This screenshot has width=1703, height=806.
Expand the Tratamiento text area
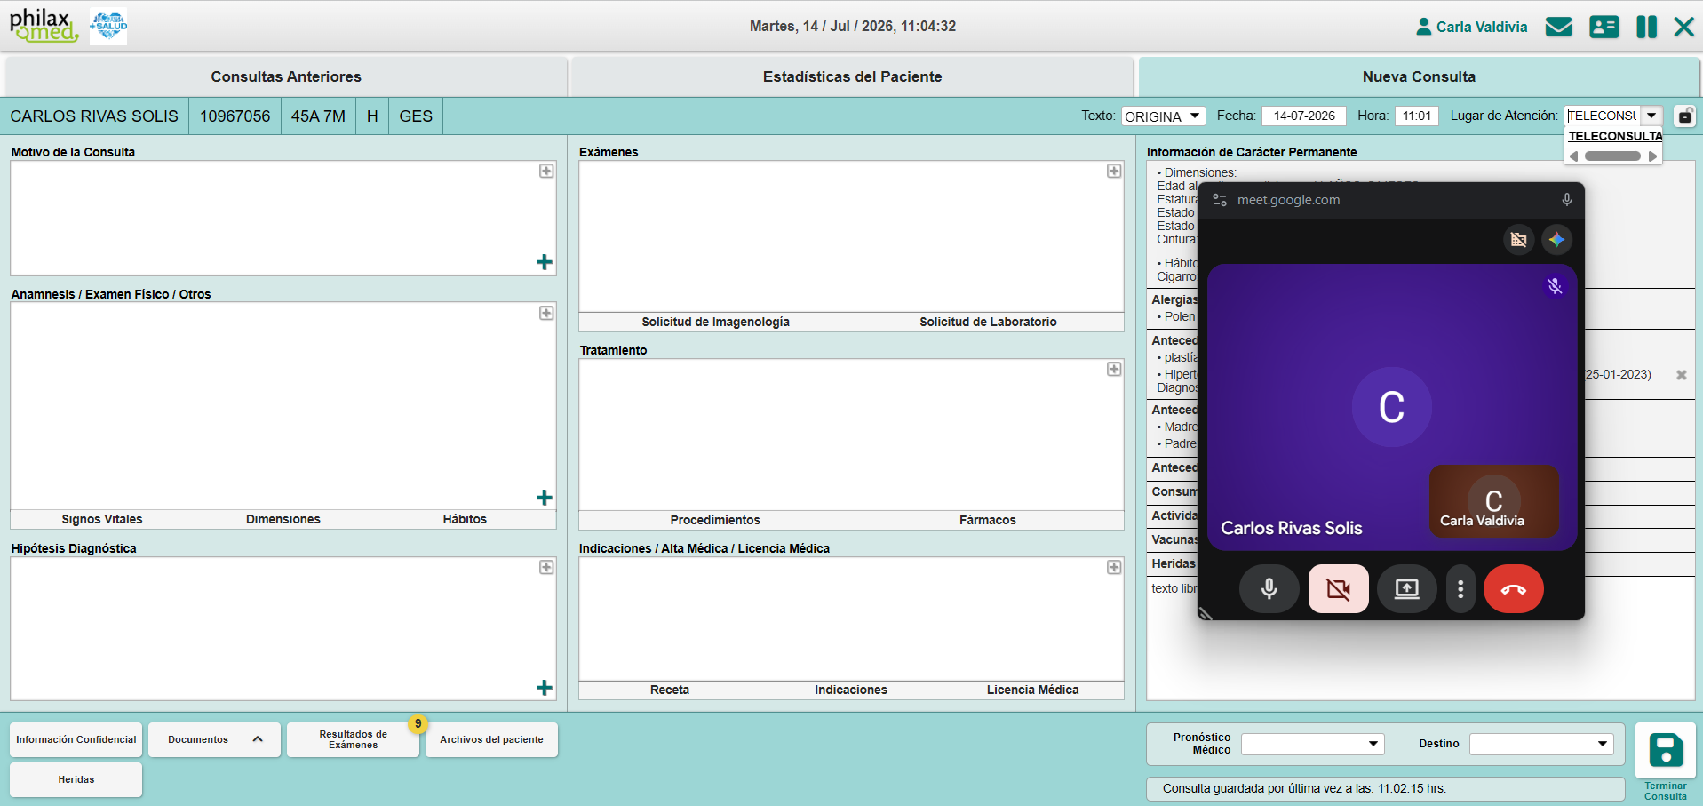[1114, 369]
